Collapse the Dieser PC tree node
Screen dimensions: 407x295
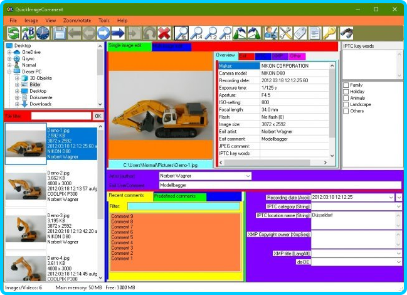(9, 72)
